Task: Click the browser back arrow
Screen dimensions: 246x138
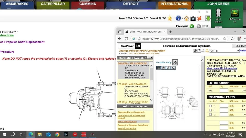Action: (x=120, y=39)
